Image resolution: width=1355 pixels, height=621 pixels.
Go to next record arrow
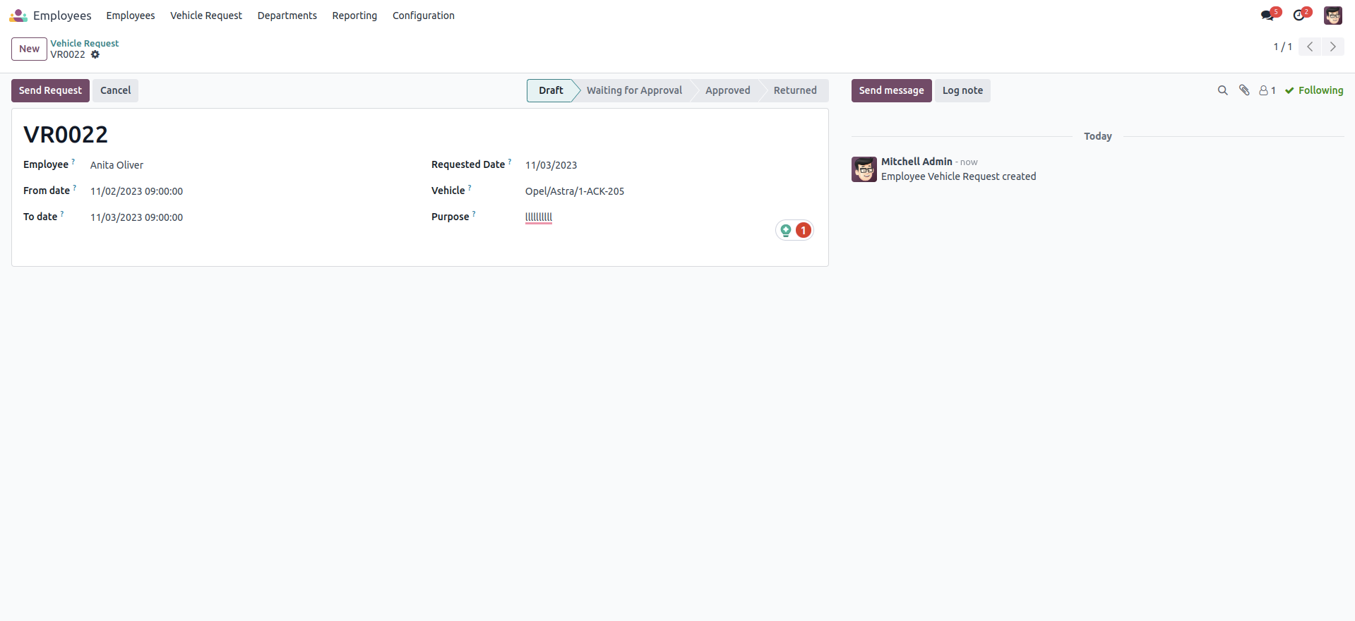[x=1333, y=47]
